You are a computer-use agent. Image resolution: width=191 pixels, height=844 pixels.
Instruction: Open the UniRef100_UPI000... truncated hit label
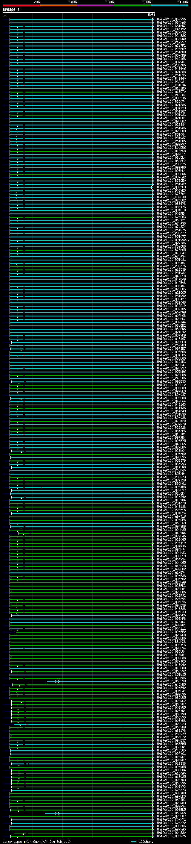tap(172, 240)
